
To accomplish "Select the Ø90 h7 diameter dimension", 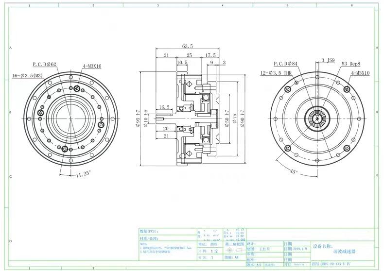I will click(242, 119).
